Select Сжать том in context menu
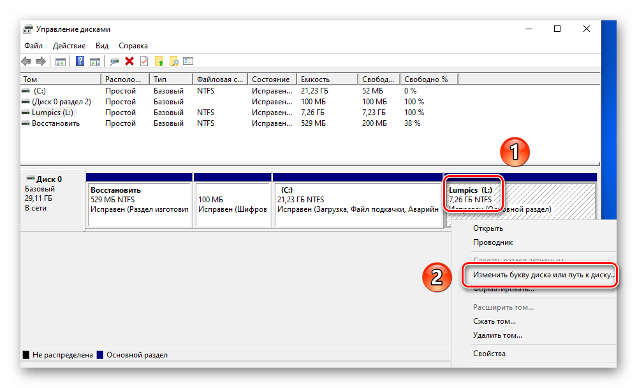Screen dimensions: 637x388 tap(494, 321)
